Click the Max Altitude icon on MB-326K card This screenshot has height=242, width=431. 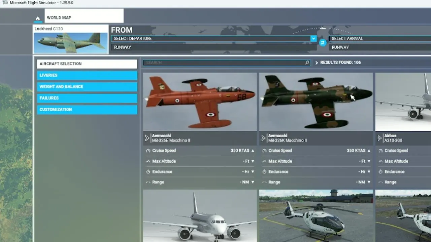click(x=264, y=161)
